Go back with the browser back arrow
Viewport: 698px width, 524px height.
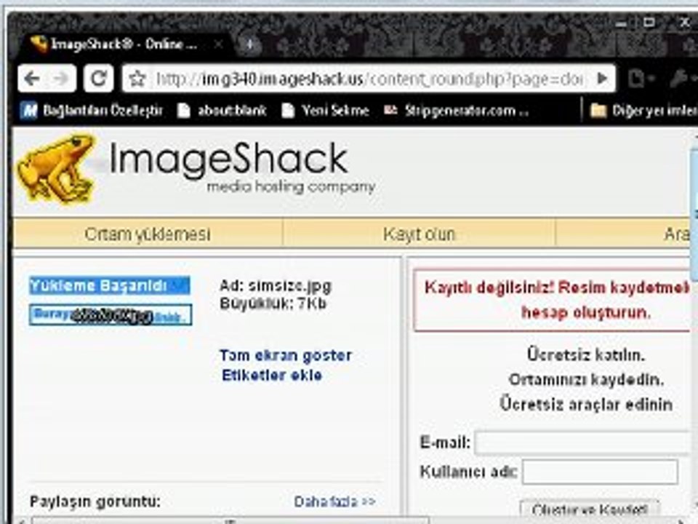click(x=33, y=79)
